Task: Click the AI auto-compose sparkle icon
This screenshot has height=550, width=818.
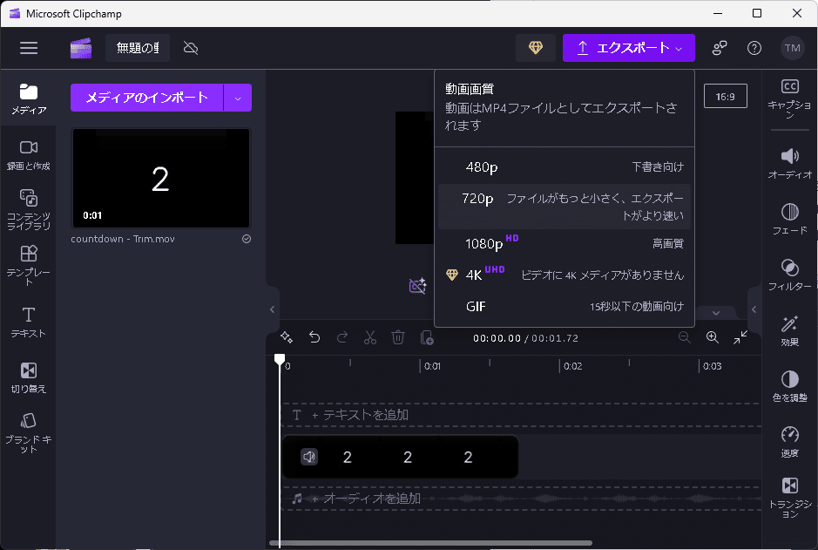Action: [x=287, y=337]
